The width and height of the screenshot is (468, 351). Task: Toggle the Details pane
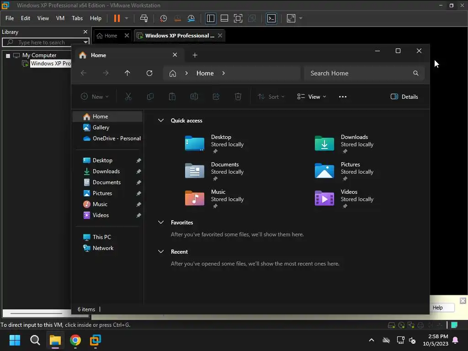point(404,97)
